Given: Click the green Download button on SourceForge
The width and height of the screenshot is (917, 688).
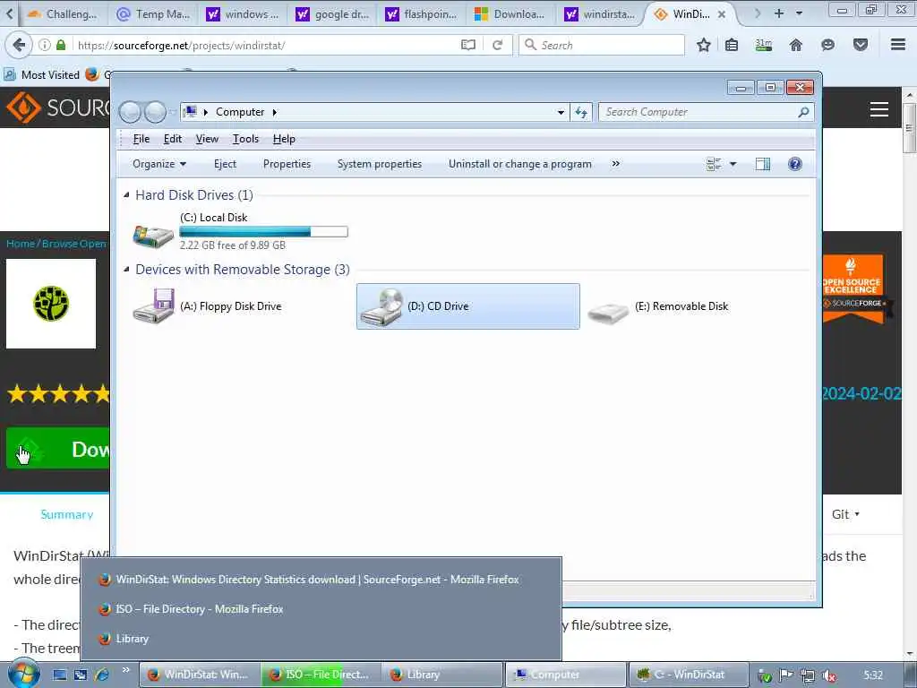Looking at the screenshot, I should (x=58, y=449).
